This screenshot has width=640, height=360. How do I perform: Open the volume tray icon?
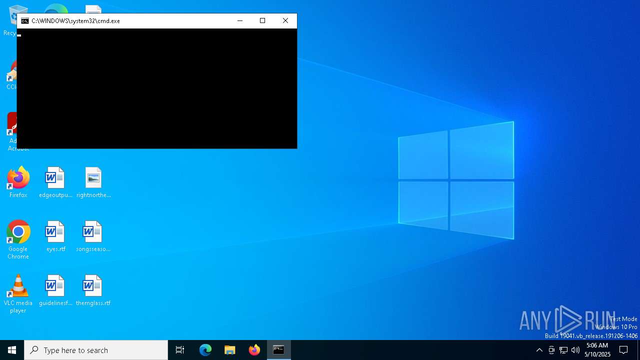(x=575, y=350)
